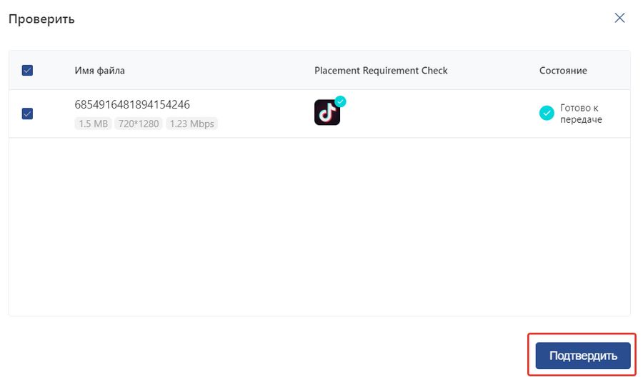Click the header row gap between Имя файла and Placement Requirement Check
The image size is (643, 377).
tap(219, 71)
